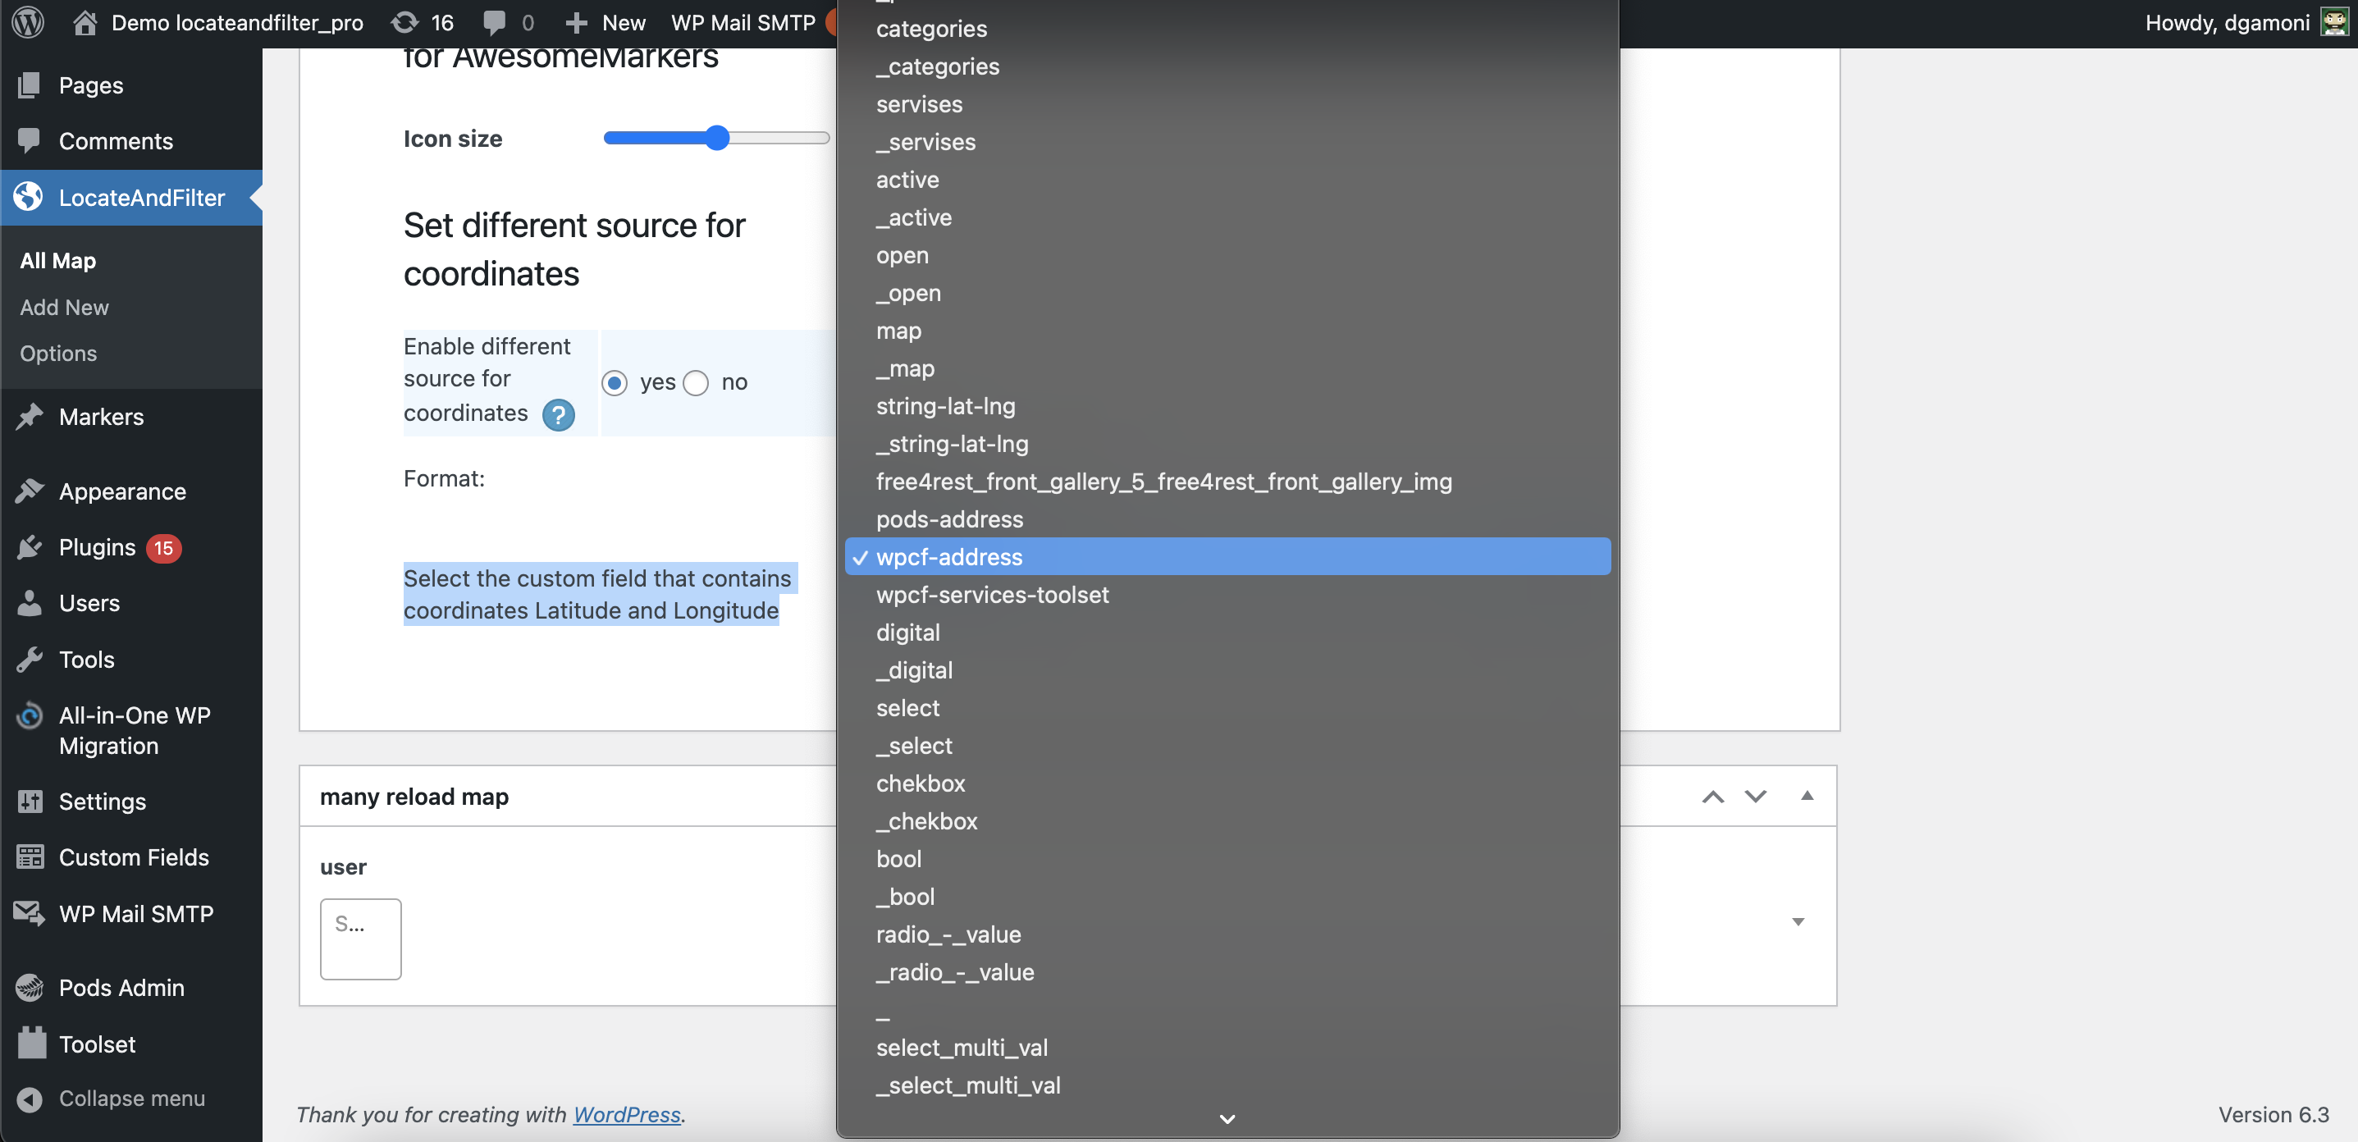Collapse the many reload map panel

click(x=1806, y=796)
